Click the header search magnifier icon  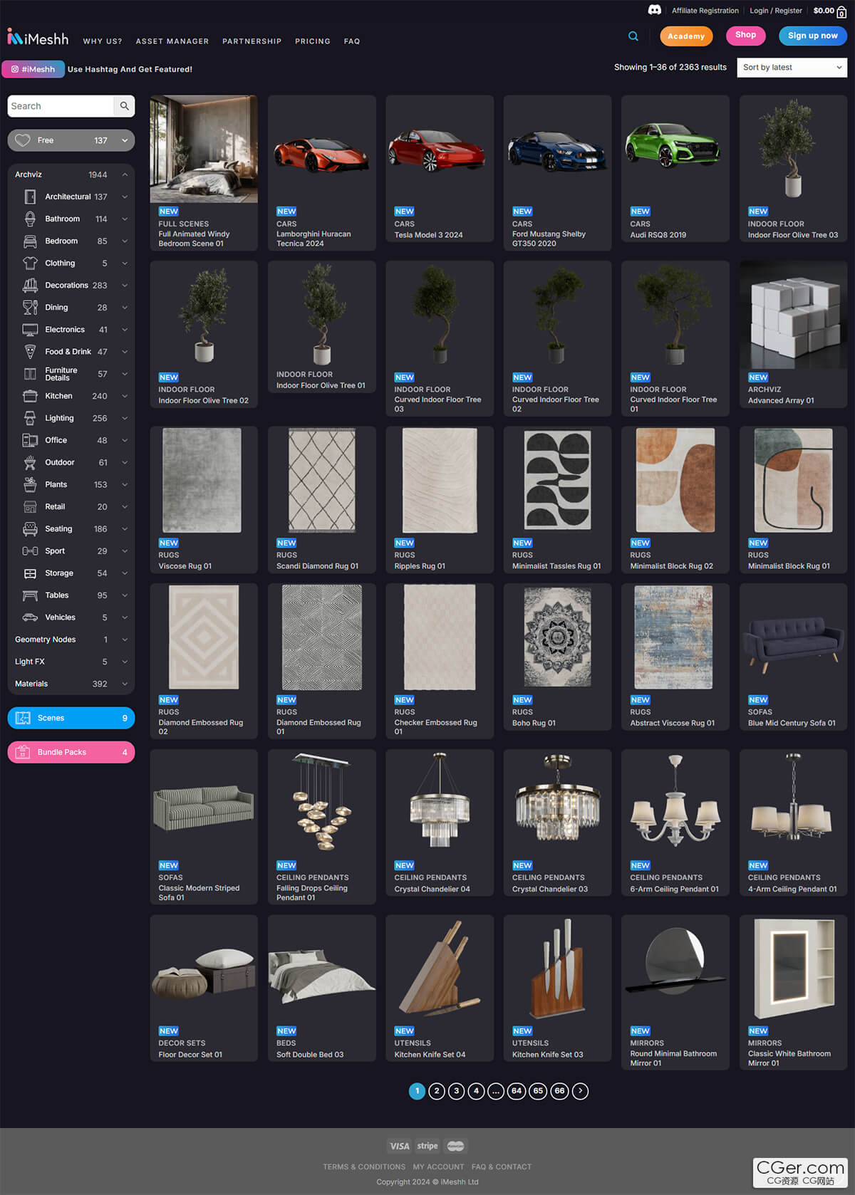[633, 36]
